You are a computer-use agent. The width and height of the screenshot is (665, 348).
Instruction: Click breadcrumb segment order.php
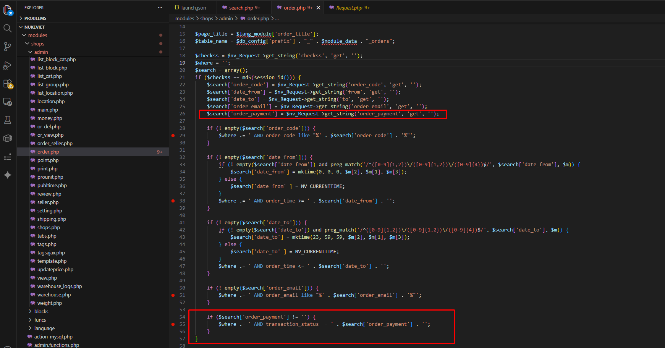tap(258, 18)
